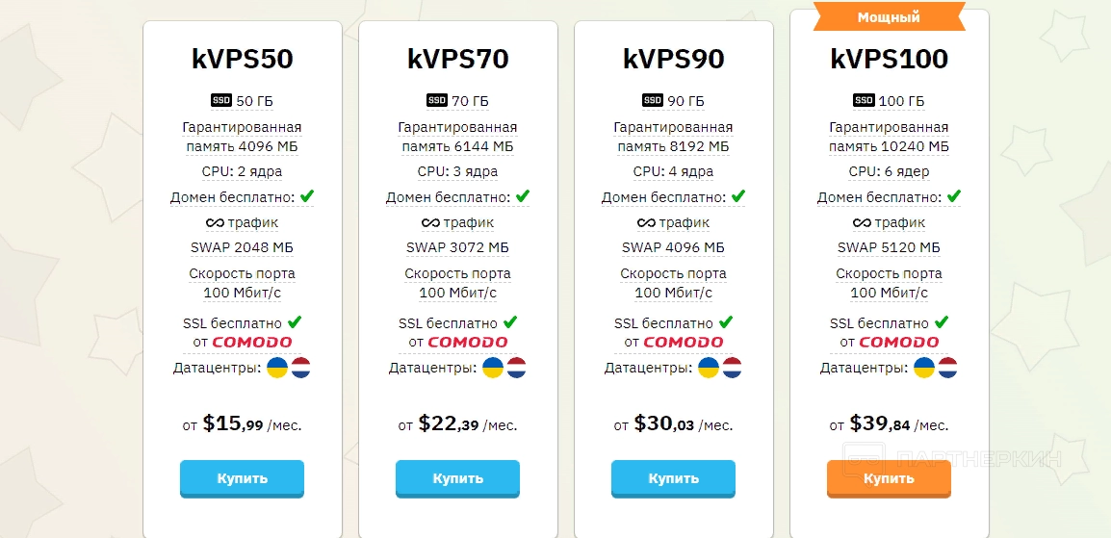This screenshot has width=1111, height=538.
Task: Click the SSD icon in kVPS100 plan
Action: 864,100
